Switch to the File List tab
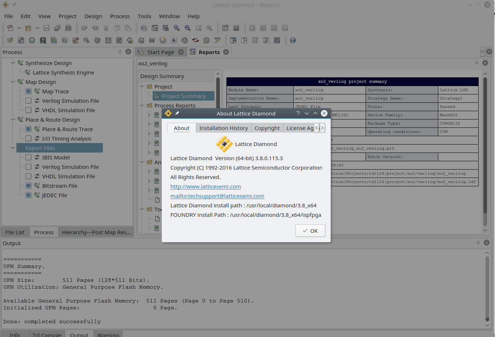The width and height of the screenshot is (495, 337). [x=15, y=232]
